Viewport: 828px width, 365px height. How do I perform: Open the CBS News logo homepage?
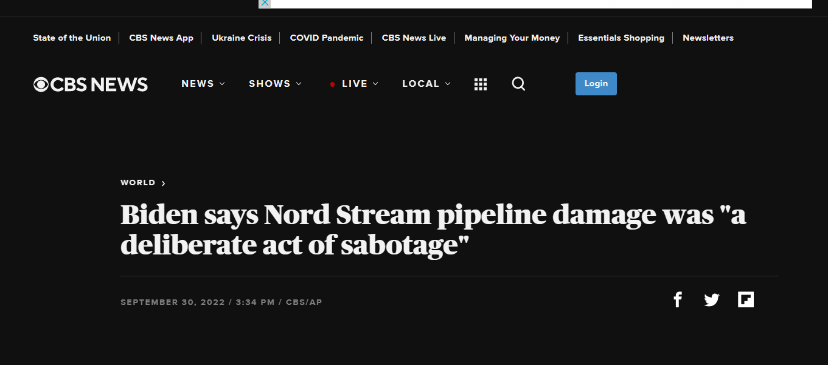tap(91, 84)
